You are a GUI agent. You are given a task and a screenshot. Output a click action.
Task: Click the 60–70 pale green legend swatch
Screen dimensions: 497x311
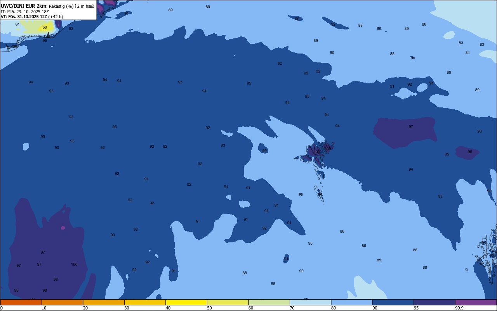click(269, 302)
